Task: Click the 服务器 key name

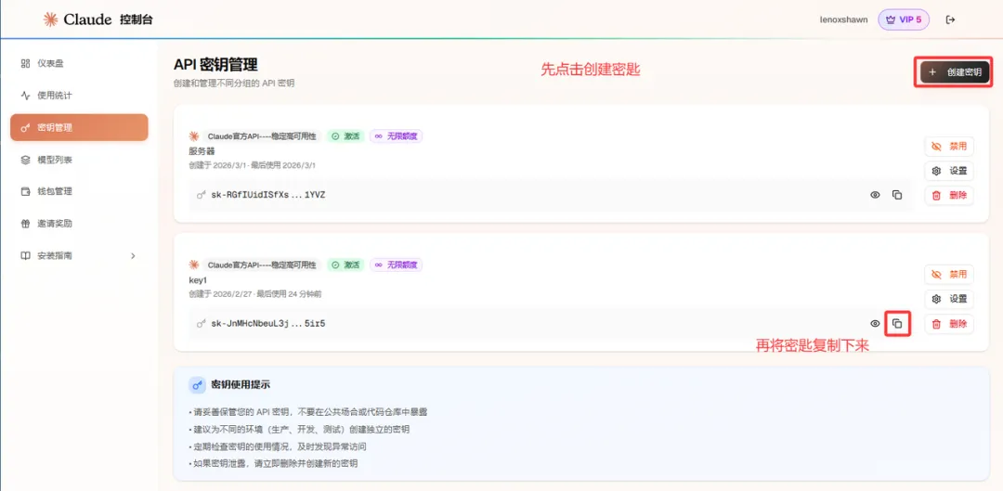Action: (202, 151)
